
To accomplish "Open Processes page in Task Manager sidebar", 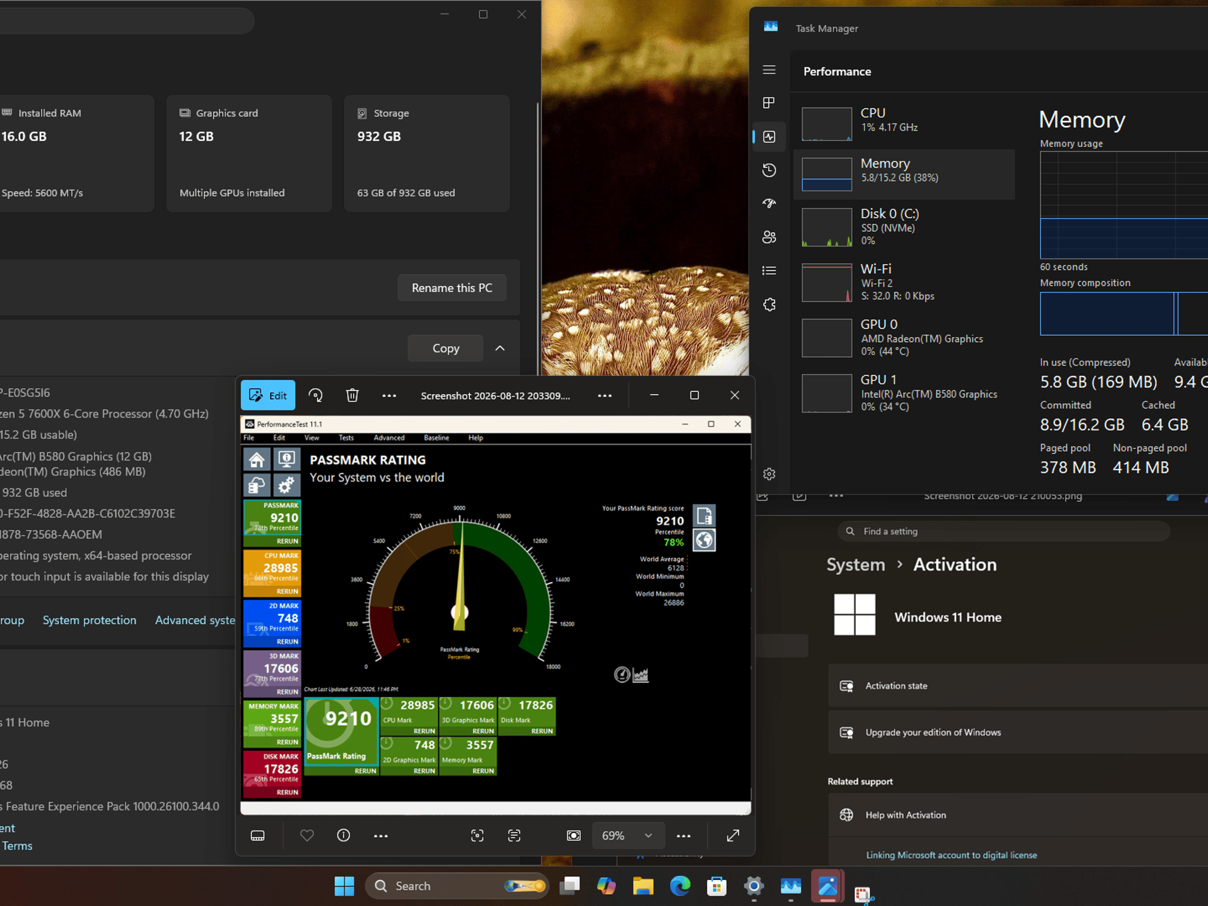I will pos(769,103).
